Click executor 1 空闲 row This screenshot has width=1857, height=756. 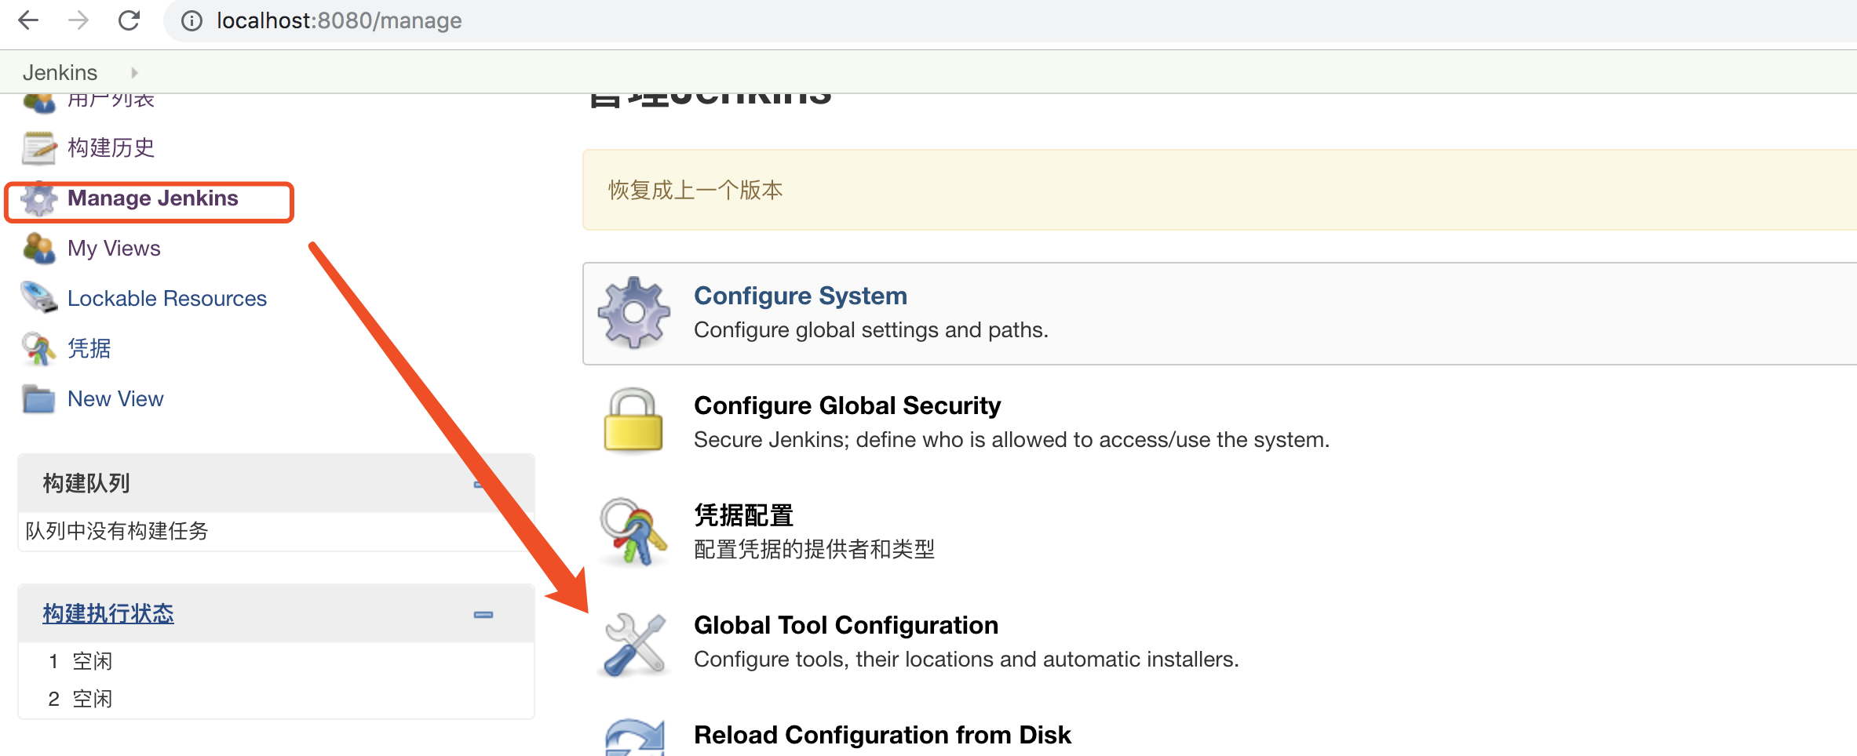[276, 661]
